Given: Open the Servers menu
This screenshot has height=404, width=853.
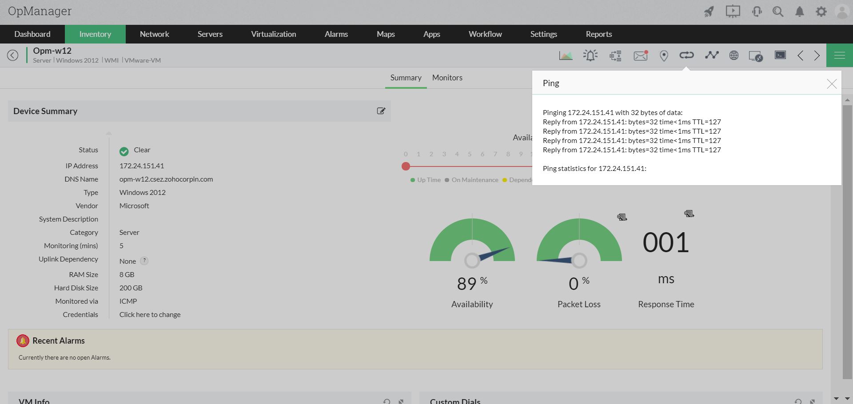Looking at the screenshot, I should (x=210, y=34).
